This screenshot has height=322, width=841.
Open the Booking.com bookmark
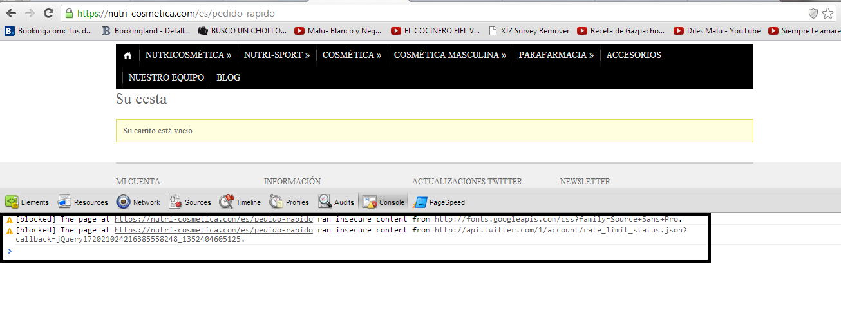tap(49, 30)
